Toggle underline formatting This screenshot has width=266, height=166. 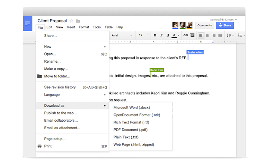168,35
